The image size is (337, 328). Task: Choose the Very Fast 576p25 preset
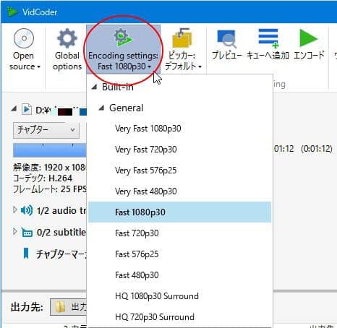pyautogui.click(x=179, y=171)
